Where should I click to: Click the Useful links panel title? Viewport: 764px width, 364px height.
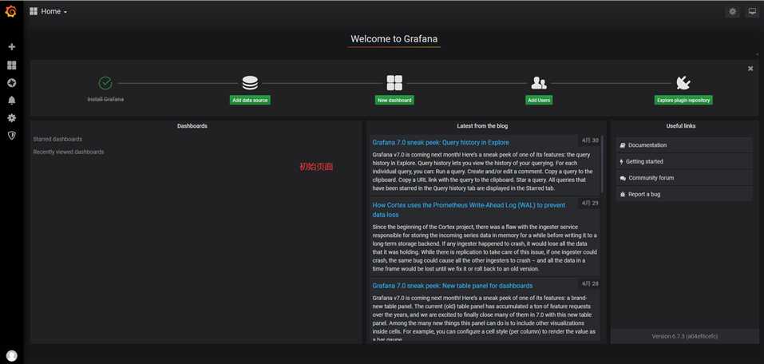(681, 125)
